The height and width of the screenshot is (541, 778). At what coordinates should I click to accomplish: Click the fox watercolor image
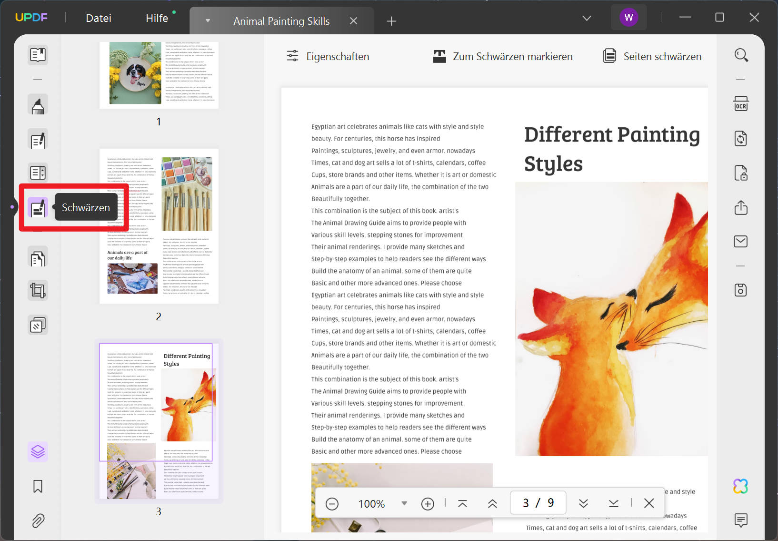[x=611, y=319]
